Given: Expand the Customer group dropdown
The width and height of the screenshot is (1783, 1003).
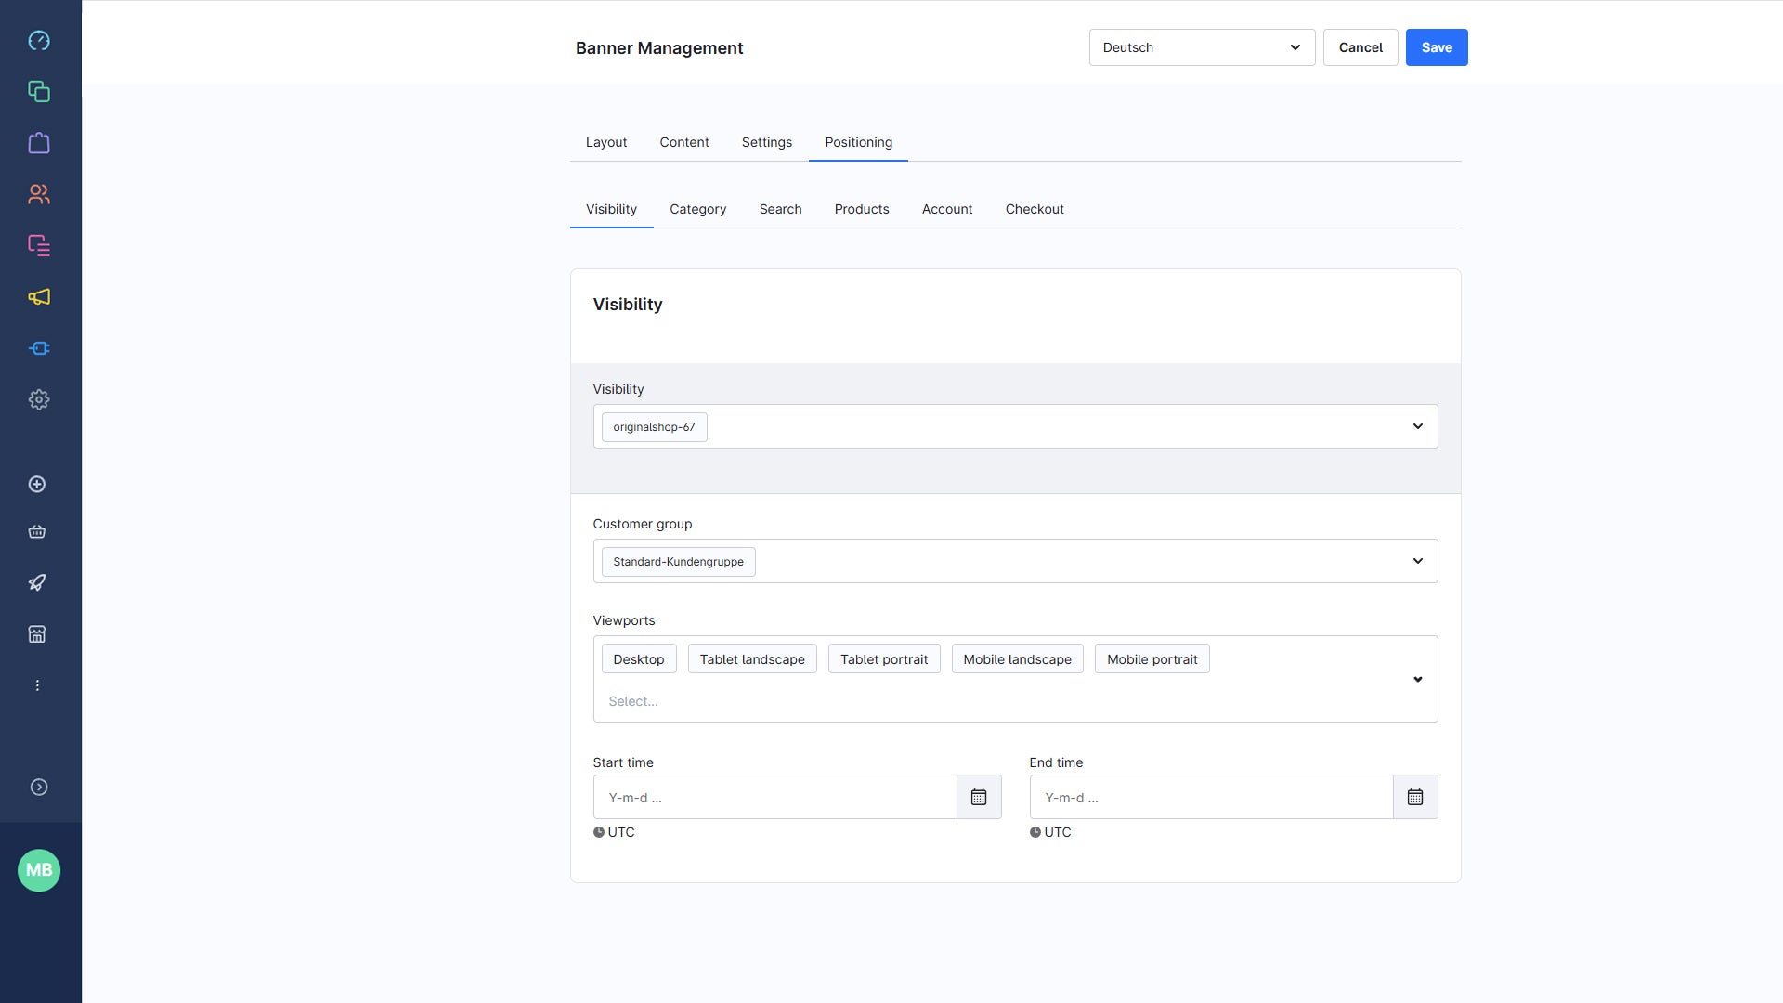Looking at the screenshot, I should (1418, 561).
